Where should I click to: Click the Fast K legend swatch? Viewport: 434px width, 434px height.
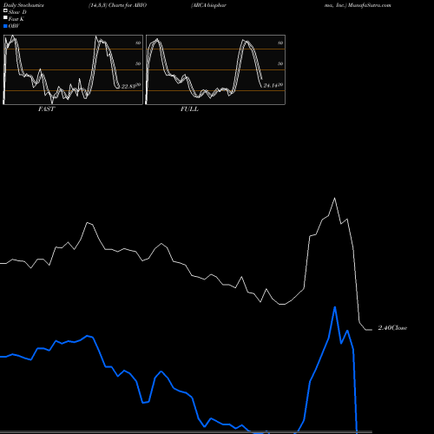point(5,18)
